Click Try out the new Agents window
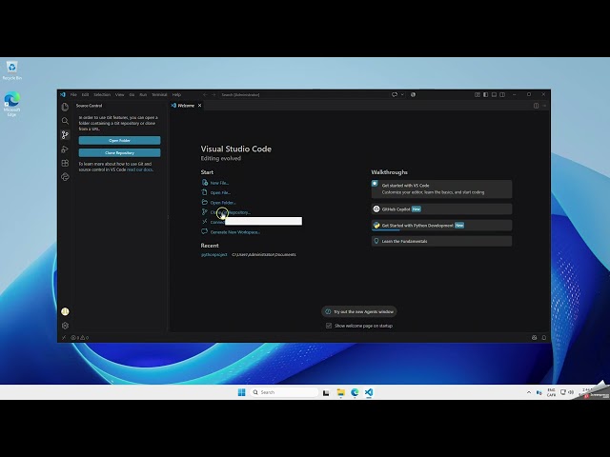The image size is (610, 457). click(x=359, y=311)
